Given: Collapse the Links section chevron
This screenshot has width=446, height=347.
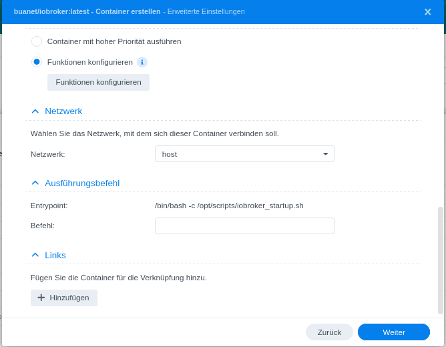Looking at the screenshot, I should (35, 256).
